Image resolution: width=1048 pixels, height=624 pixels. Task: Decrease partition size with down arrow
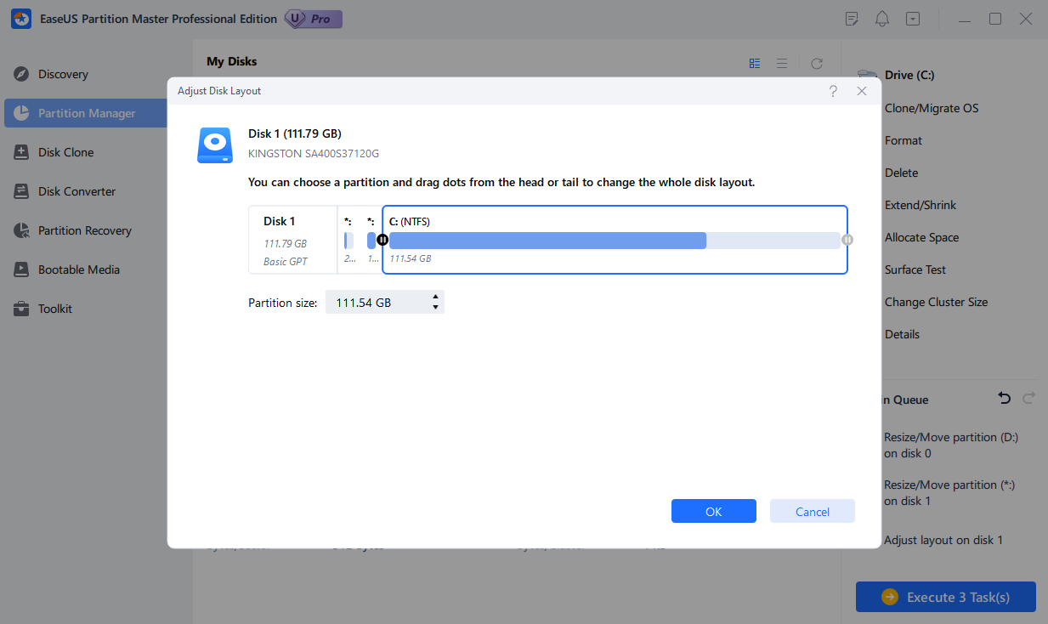(x=435, y=307)
